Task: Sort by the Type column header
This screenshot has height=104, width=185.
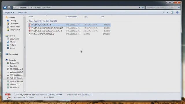Action: [86, 17]
